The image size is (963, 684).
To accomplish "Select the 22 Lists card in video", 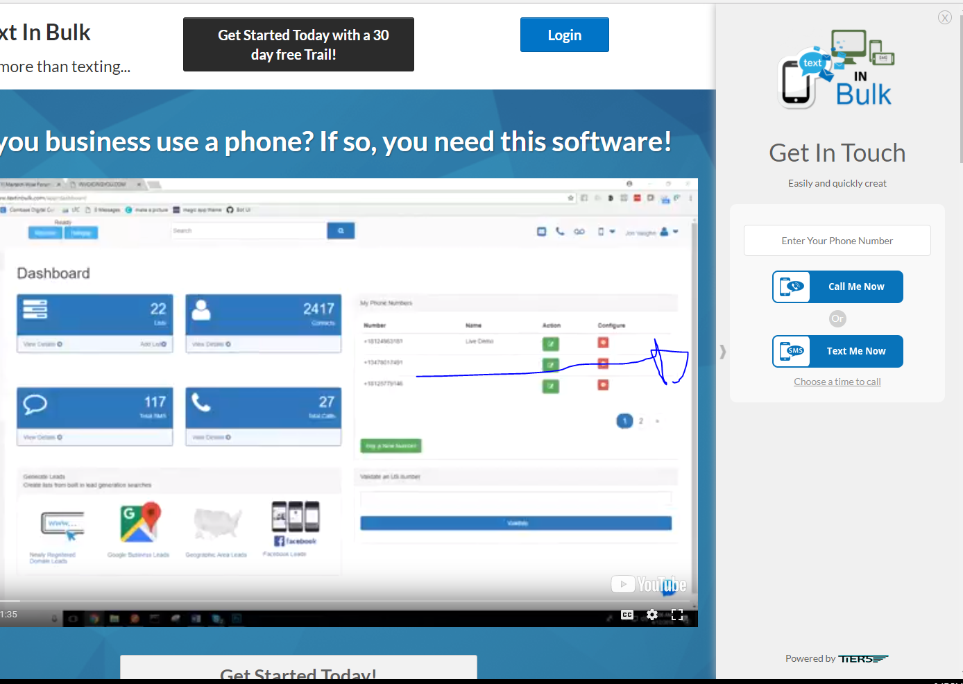I will [95, 323].
